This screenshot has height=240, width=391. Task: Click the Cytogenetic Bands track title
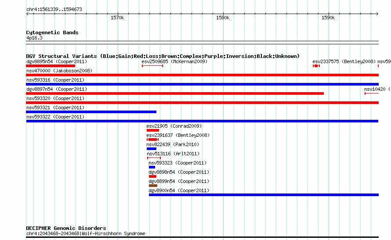(52, 32)
